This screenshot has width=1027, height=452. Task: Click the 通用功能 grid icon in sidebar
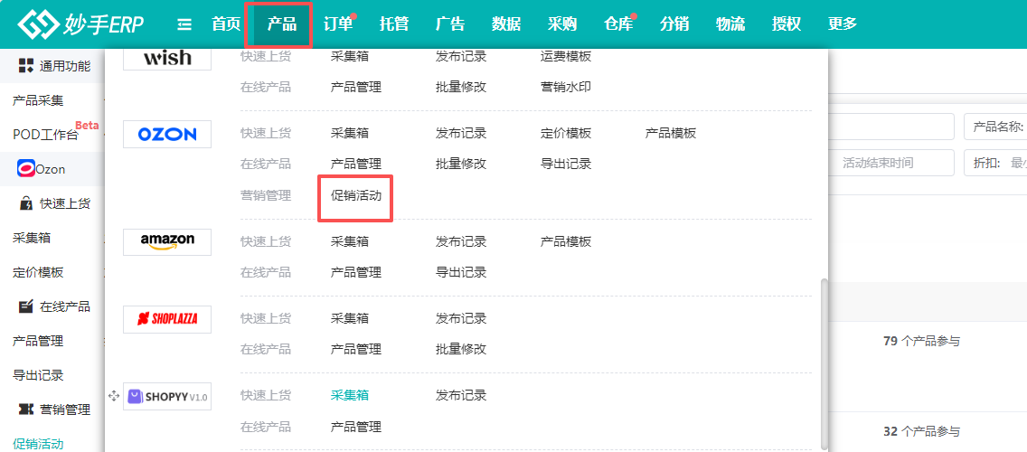click(x=25, y=65)
